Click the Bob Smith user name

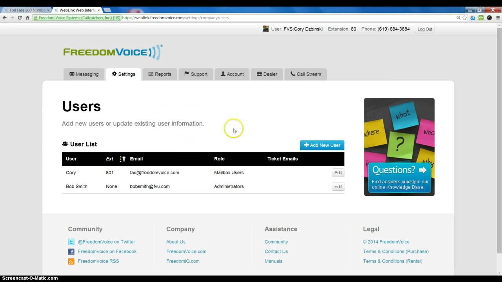[x=76, y=186]
